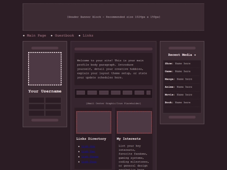This screenshot has width=227, height=170.
Task: Select the Book: Name here row
Action: tap(182, 103)
